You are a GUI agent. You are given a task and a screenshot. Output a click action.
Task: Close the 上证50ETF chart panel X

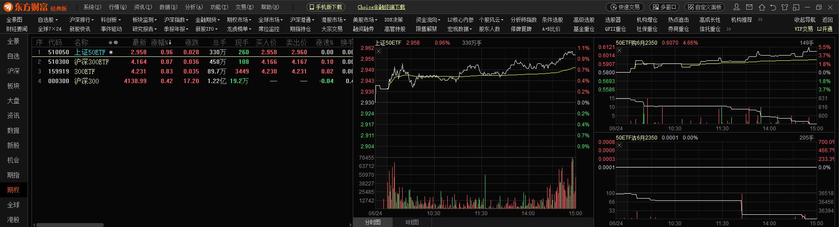point(379,51)
